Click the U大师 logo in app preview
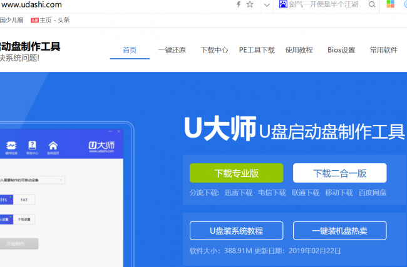 click(x=101, y=147)
